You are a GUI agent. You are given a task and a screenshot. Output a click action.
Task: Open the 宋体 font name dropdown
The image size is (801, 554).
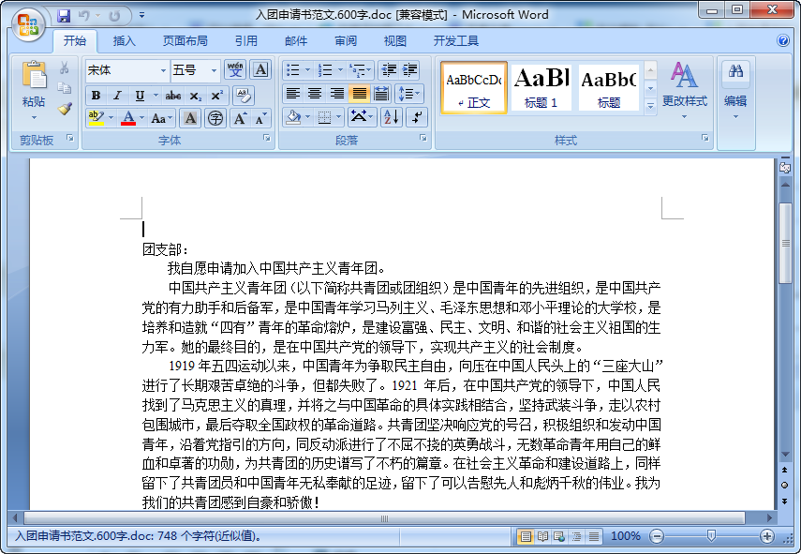tap(163, 70)
